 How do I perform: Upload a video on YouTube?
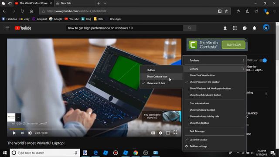click(225, 28)
